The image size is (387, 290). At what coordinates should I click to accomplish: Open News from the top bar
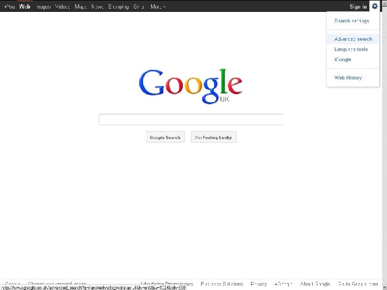(x=97, y=6)
